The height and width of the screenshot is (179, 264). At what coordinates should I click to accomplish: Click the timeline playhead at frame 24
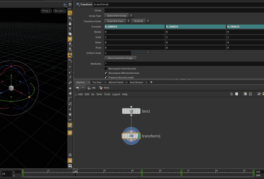pyautogui.click(x=75, y=171)
